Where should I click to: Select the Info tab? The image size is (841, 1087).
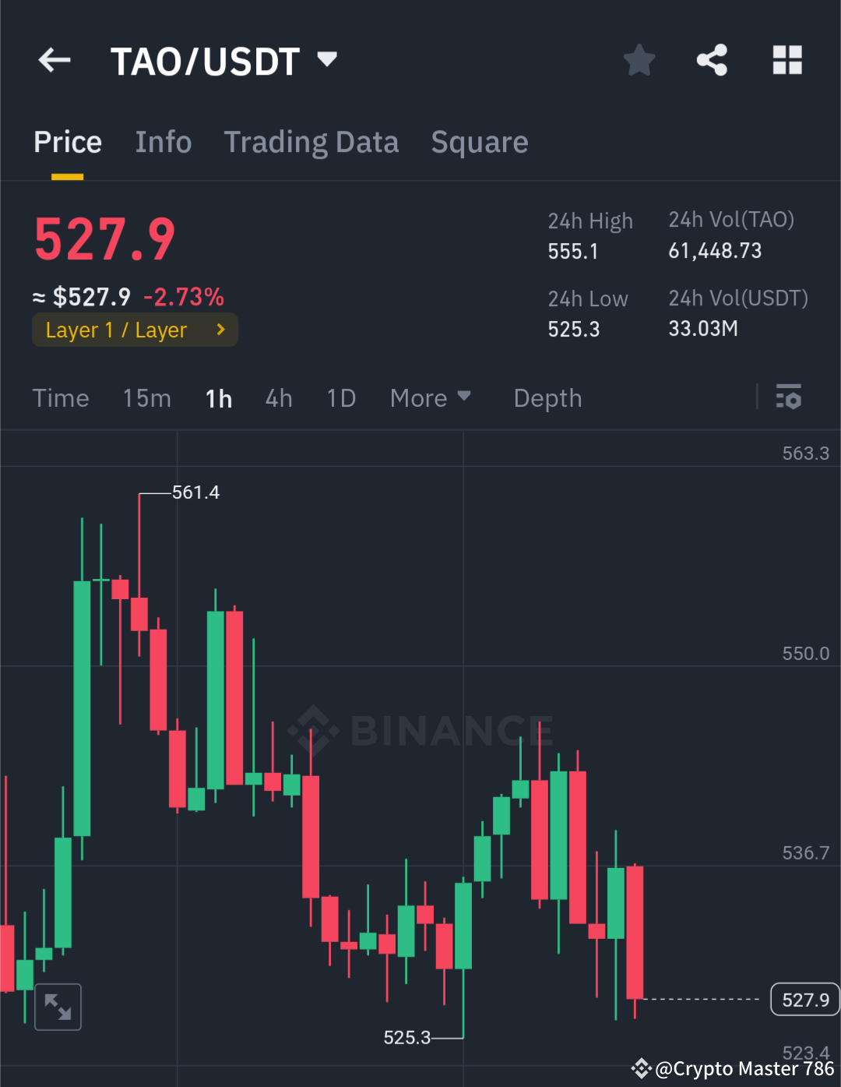pyautogui.click(x=164, y=142)
